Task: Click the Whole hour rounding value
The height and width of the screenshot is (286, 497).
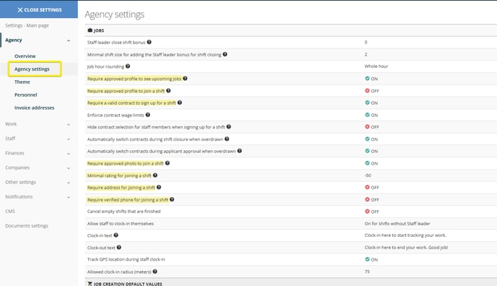Action: coord(376,66)
